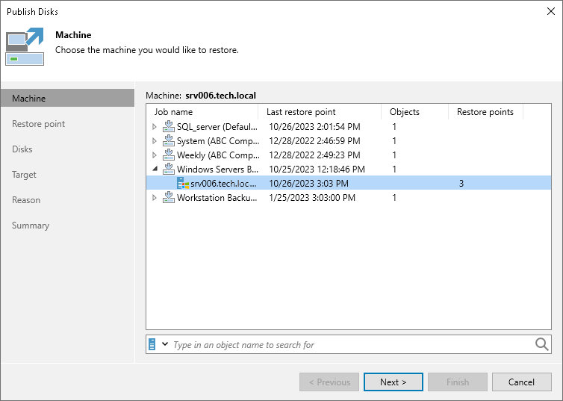Sort by the Job name column header
The image size is (563, 401).
tap(202, 112)
